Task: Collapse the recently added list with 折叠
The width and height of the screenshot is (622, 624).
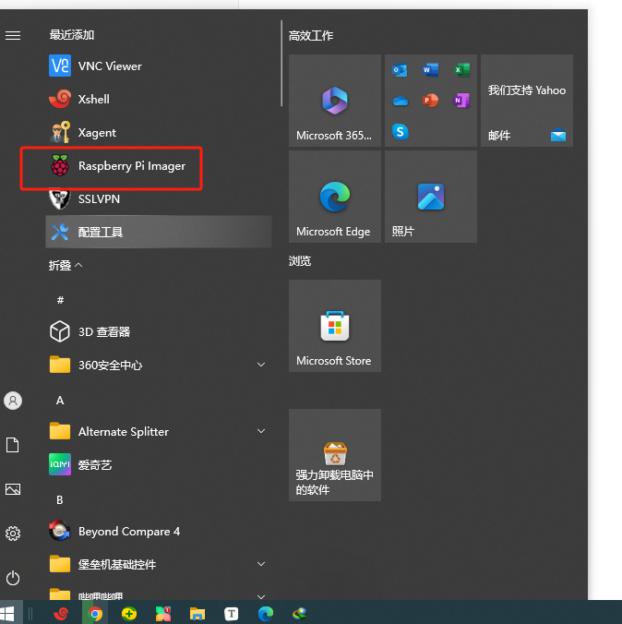Action: [66, 266]
